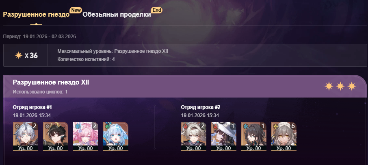Click the Ice element icon on the pink-haired character
The height and width of the screenshot is (165, 368).
click(x=77, y=126)
